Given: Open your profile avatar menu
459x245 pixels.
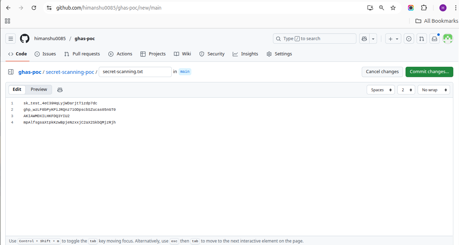Looking at the screenshot, I should 448,39.
